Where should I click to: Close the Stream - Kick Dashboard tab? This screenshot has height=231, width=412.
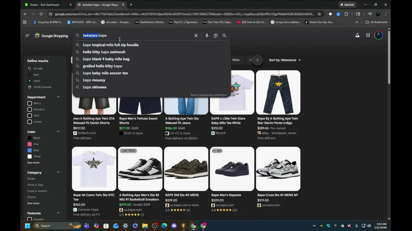click(70, 5)
